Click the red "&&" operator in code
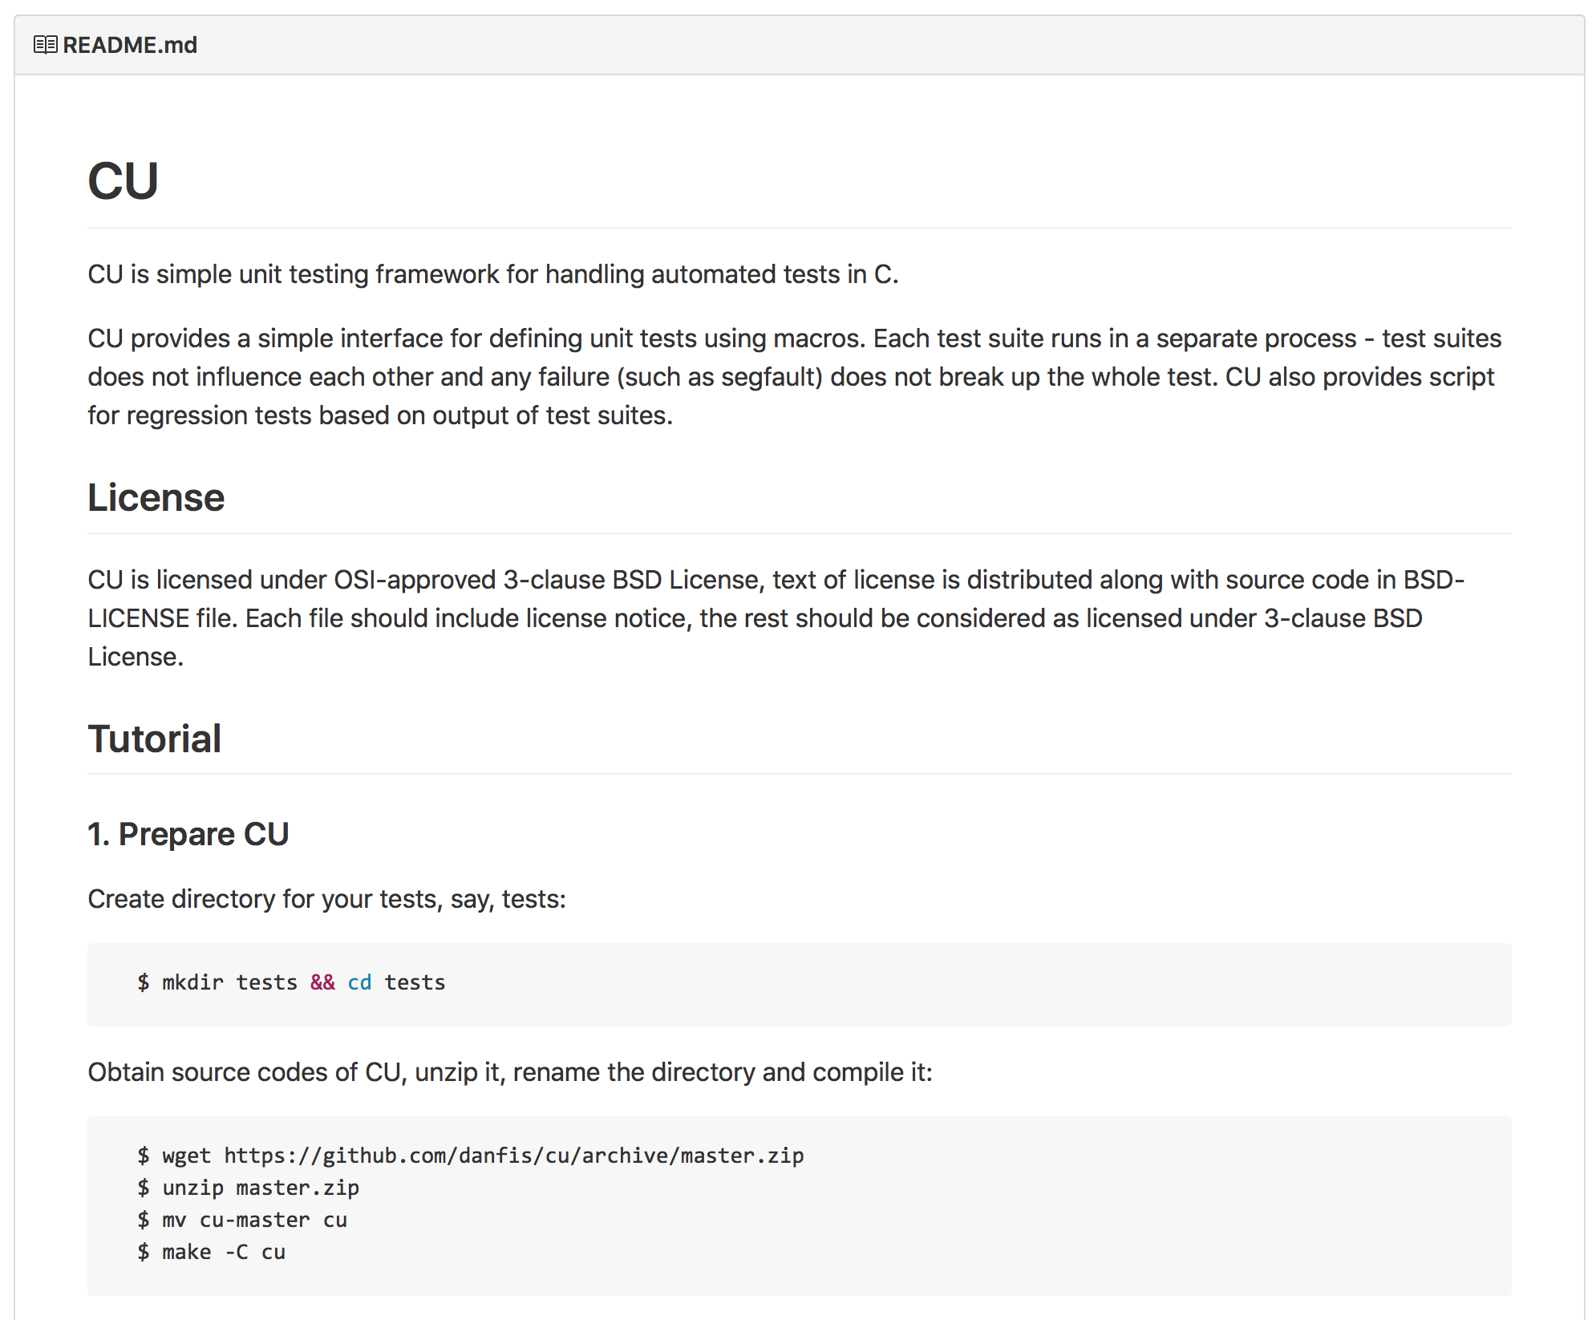This screenshot has width=1596, height=1320. pos(322,982)
